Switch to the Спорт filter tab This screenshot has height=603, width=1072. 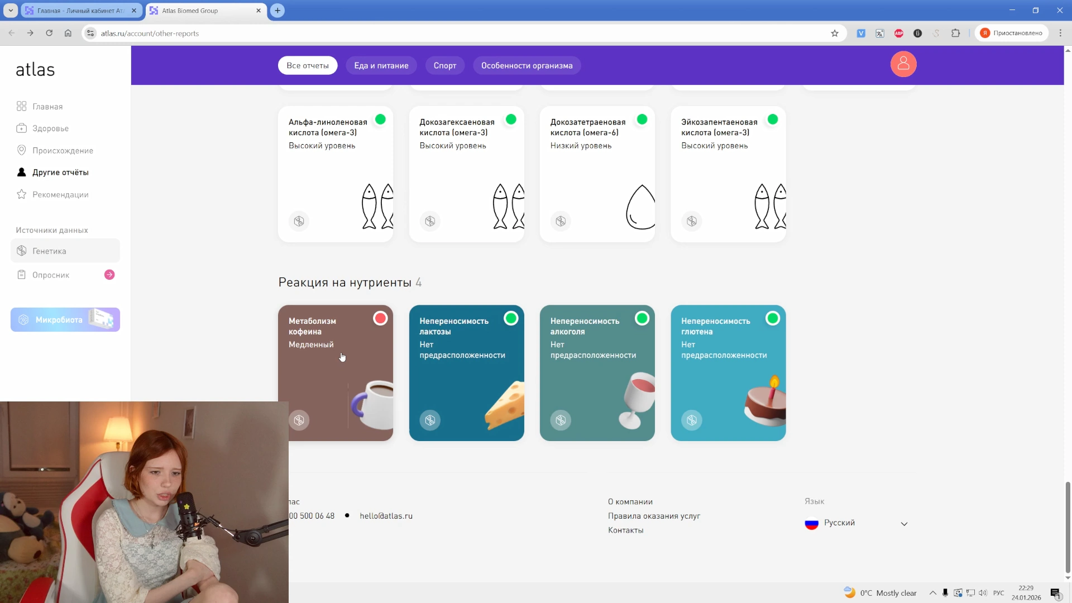[x=444, y=65]
